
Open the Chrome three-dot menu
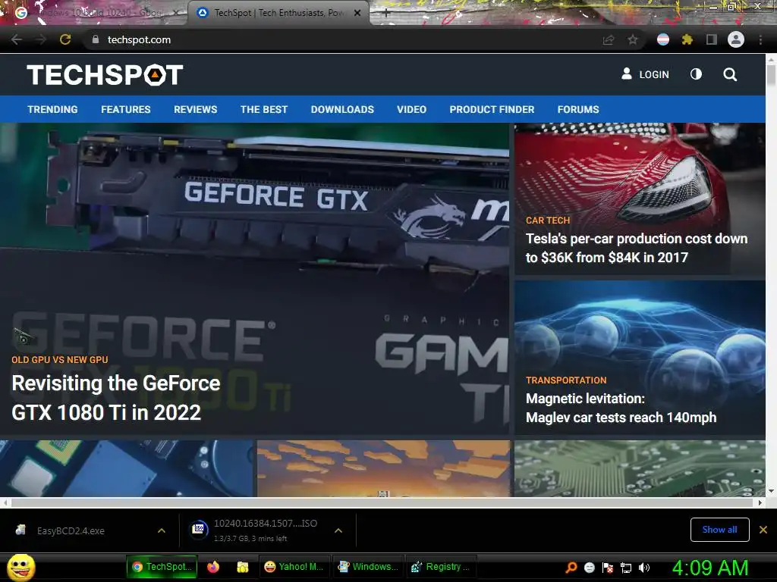[x=760, y=39]
